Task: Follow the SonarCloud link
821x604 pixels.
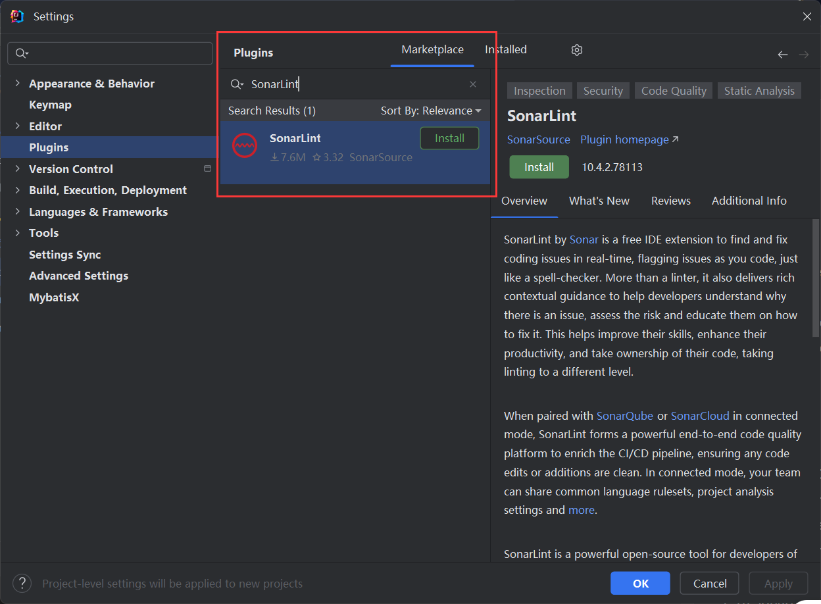Action: (700, 416)
